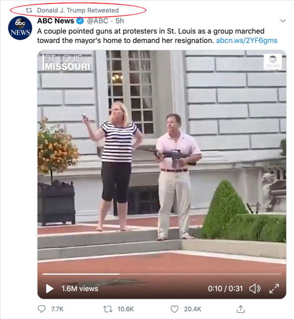
Task: Click the ABC News account name
Action: (55, 21)
